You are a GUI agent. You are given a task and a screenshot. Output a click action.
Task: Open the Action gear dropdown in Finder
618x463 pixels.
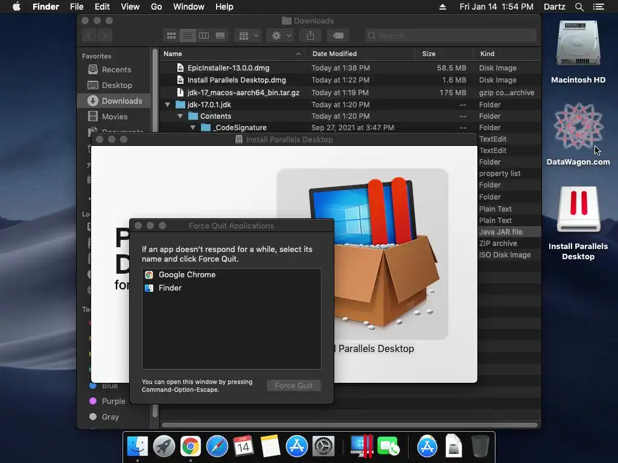(281, 36)
